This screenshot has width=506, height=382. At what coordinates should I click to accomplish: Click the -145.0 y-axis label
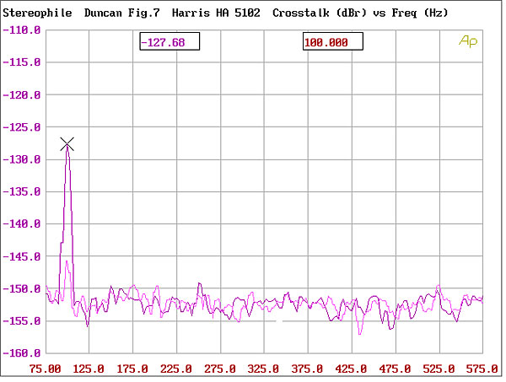22,257
